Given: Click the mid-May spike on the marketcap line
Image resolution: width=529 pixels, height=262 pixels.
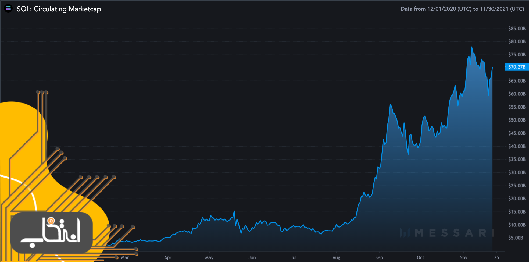Looking at the screenshot, I should 234,211.
